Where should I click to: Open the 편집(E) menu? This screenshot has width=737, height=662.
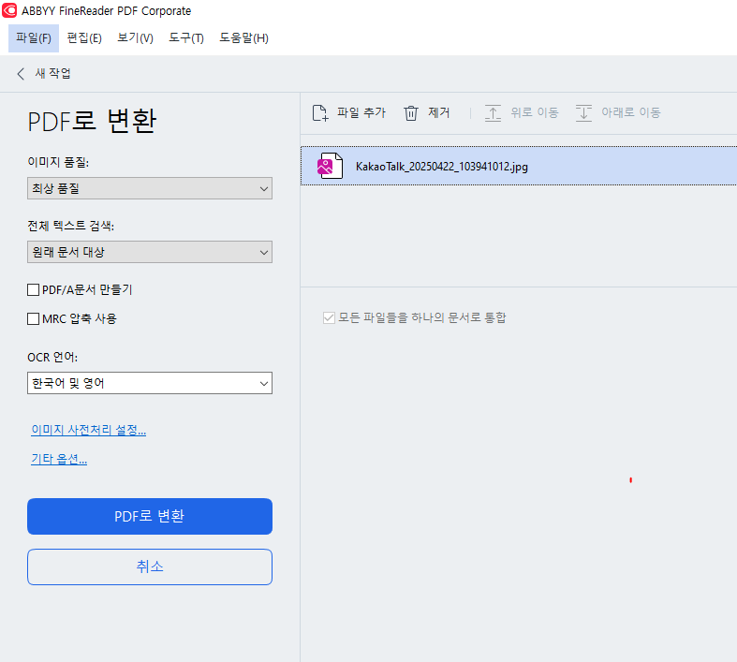[x=84, y=38]
